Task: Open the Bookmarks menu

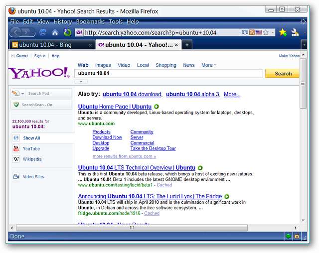Action: pos(90,22)
